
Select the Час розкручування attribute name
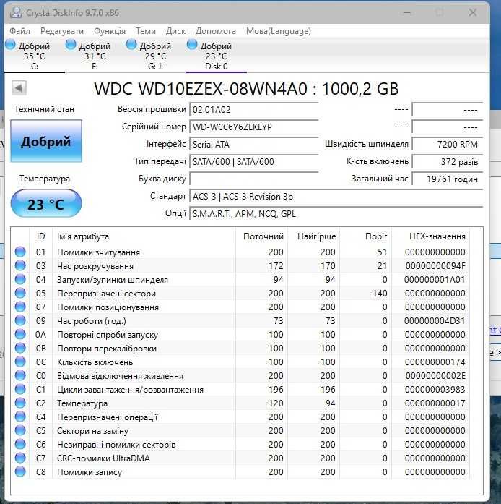pos(95,266)
